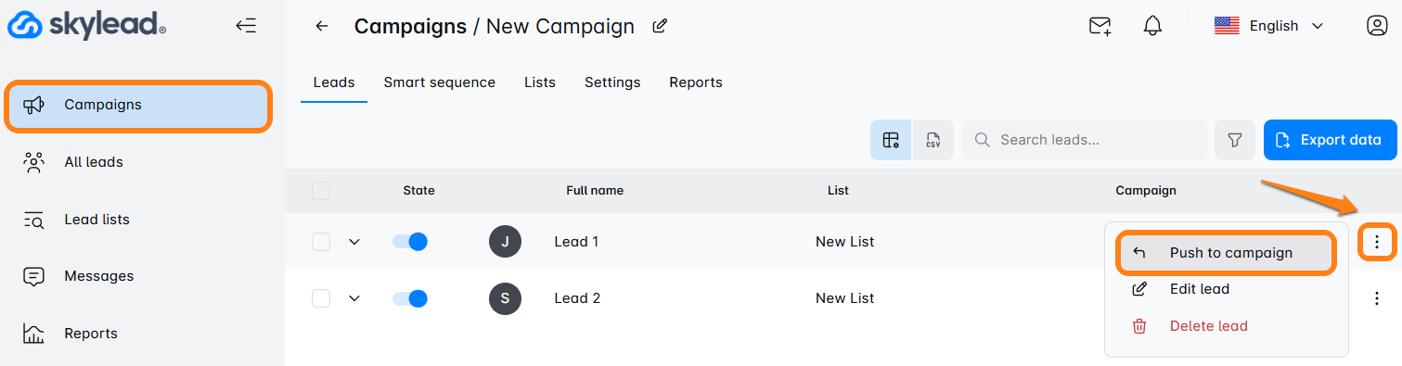1402x366 pixels.
Task: Open the user profile icon
Action: coord(1377,26)
